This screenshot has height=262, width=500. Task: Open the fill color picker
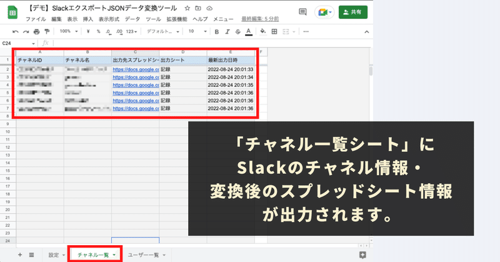pyautogui.click(x=262, y=31)
